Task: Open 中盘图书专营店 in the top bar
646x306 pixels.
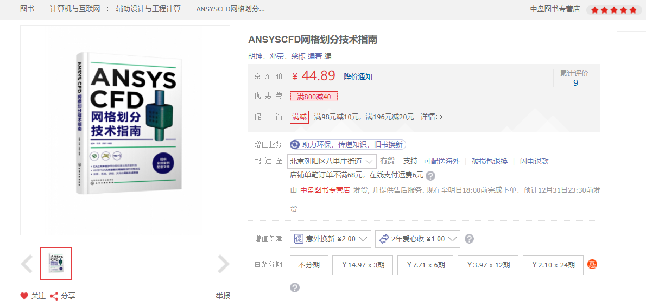Action: pyautogui.click(x=555, y=9)
